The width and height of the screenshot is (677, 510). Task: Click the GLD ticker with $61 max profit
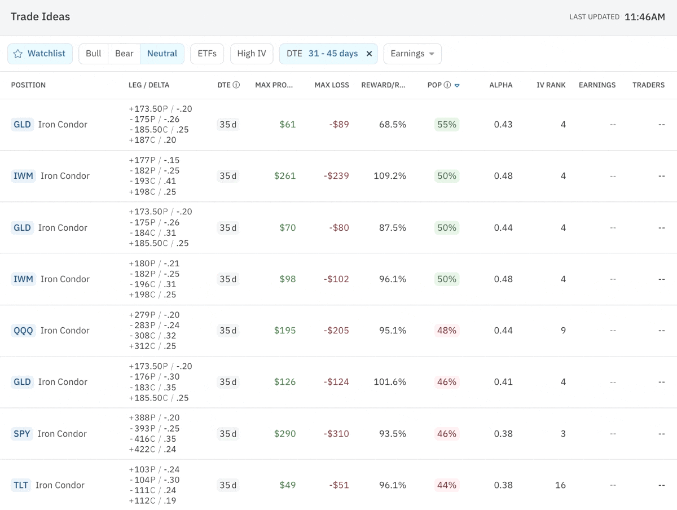[22, 125]
